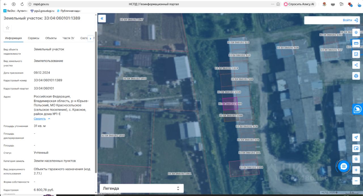Image resolution: width=363 pixels, height=196 pixels.
Task: Locate my position with the arrow icon
Action: tap(356, 137)
